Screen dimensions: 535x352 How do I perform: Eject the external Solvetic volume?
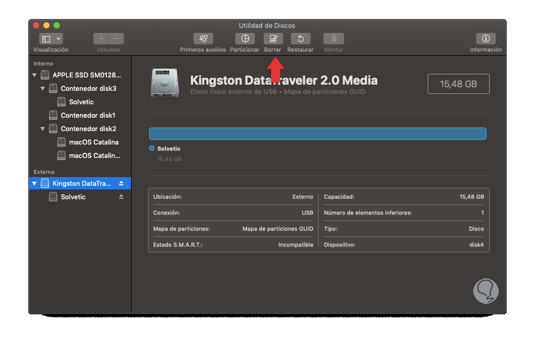[121, 197]
